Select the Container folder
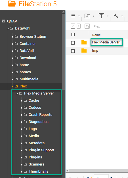The image size is (128, 178). tap(28, 44)
